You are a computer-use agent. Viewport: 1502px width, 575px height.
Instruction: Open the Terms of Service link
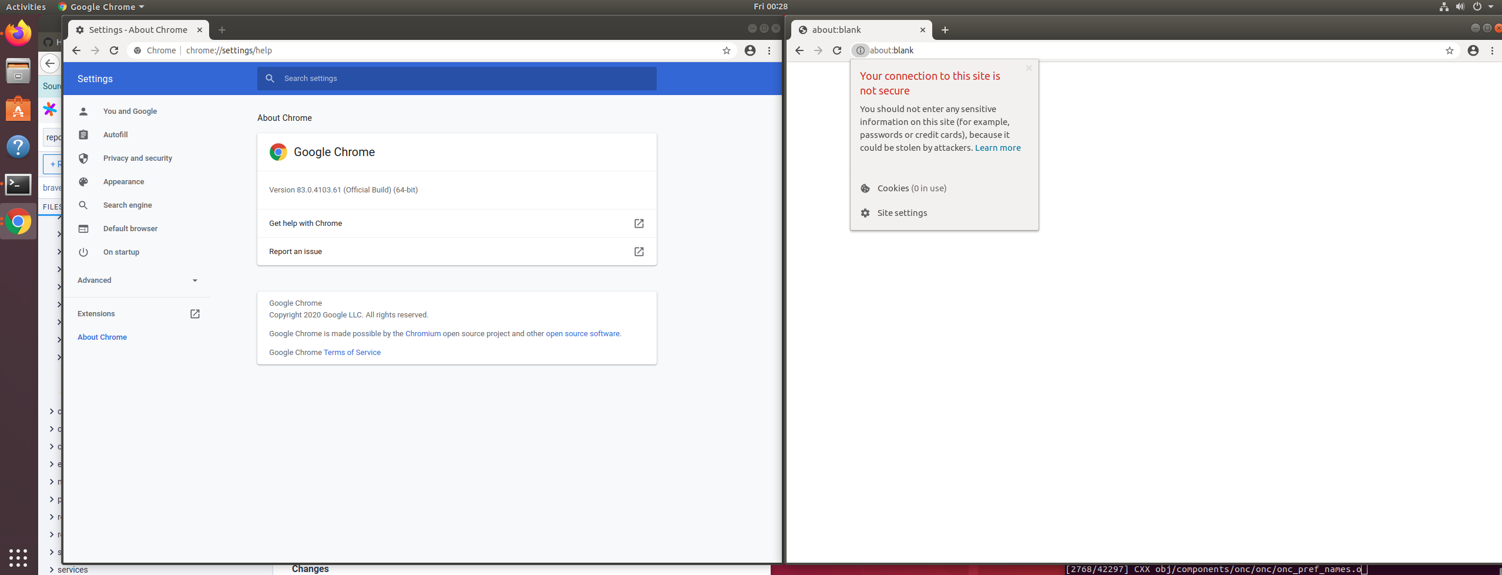coord(352,353)
